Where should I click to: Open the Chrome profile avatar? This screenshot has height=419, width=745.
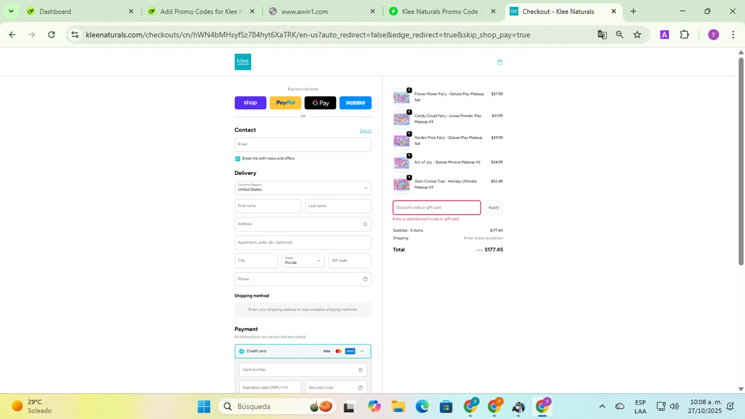(714, 35)
